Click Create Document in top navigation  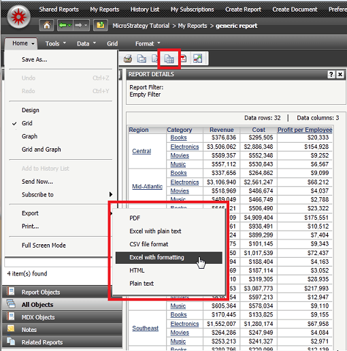(x=295, y=10)
